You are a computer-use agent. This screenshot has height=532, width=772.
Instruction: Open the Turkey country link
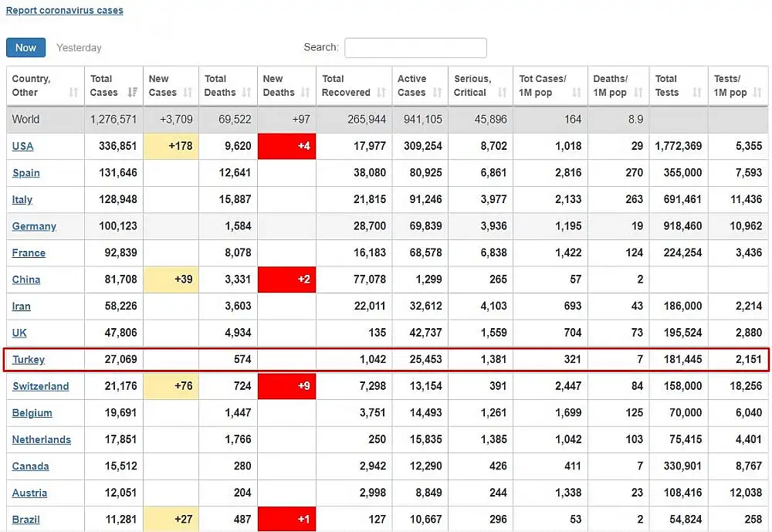(29, 359)
